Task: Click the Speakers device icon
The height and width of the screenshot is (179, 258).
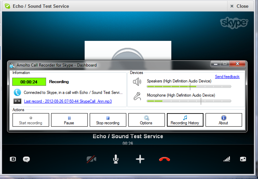Action: (137, 82)
